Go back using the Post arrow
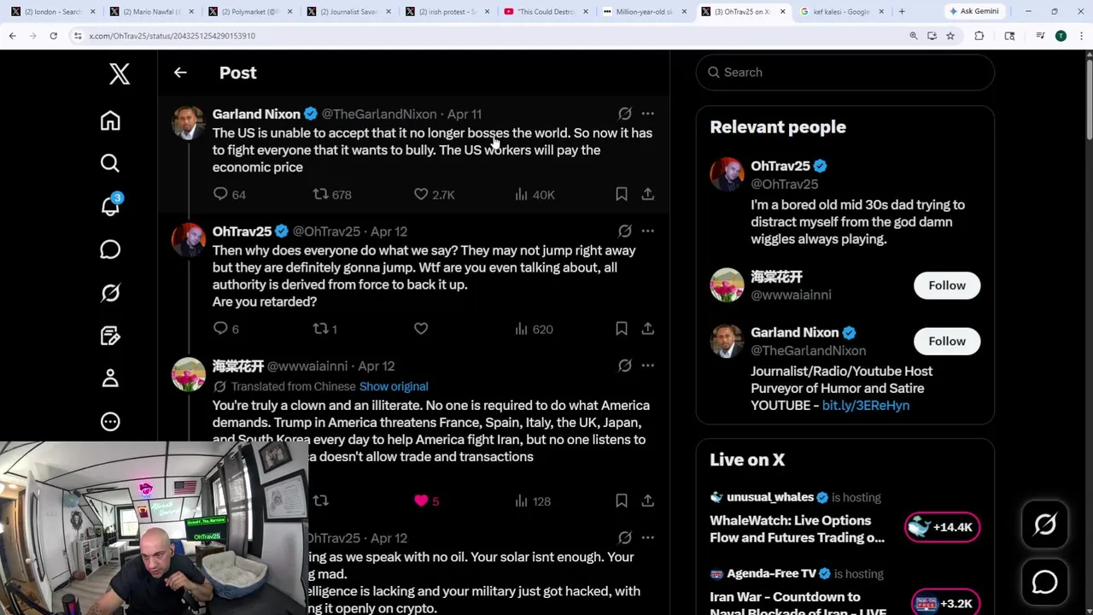 [x=180, y=73]
